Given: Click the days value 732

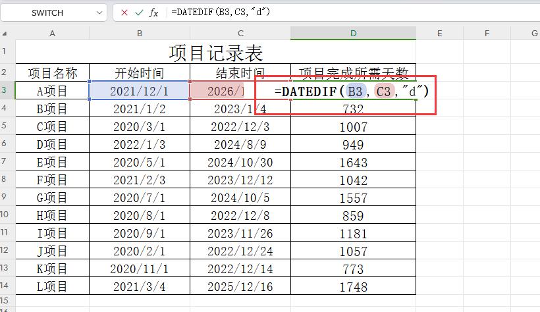Looking at the screenshot, I should (354, 109).
